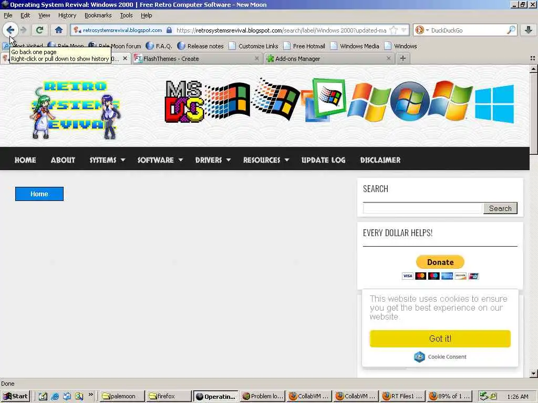Open the ABOUT page
538x403 pixels.
(x=63, y=160)
